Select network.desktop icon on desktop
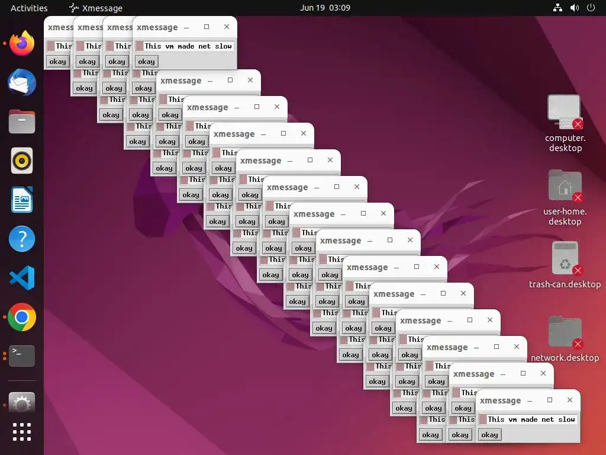Viewport: 606px width, 455px height. click(565, 339)
